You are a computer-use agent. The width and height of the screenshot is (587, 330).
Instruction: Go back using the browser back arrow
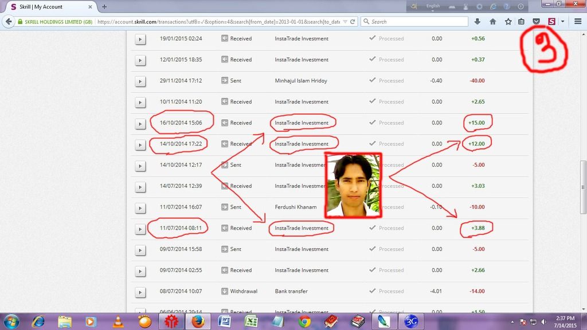click(9, 22)
